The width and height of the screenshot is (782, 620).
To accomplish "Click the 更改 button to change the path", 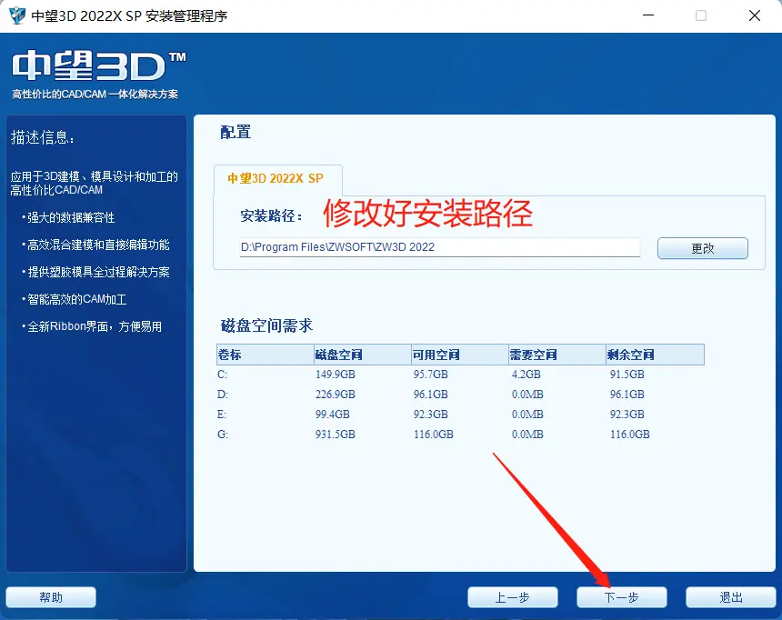I will pos(703,248).
